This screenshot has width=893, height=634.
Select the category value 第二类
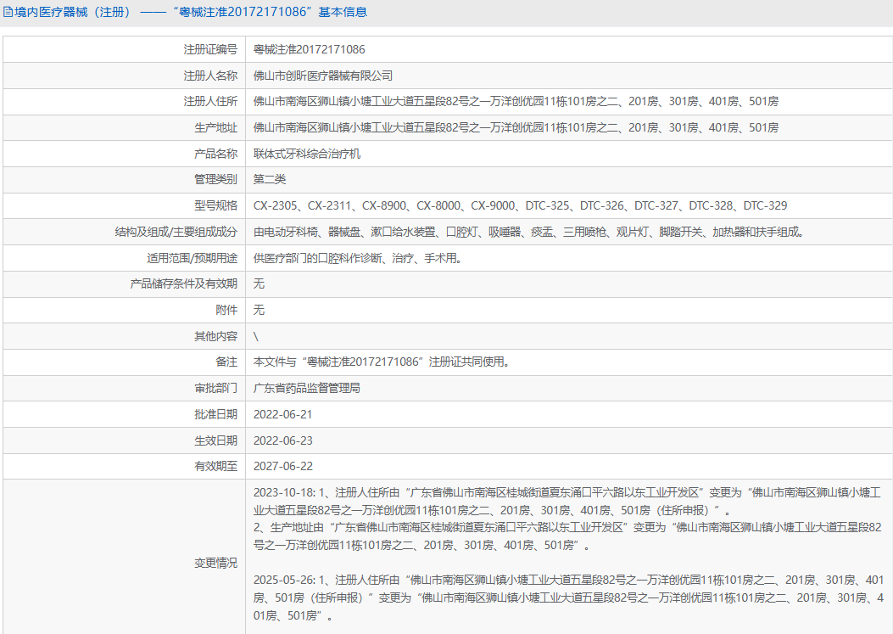(x=270, y=180)
